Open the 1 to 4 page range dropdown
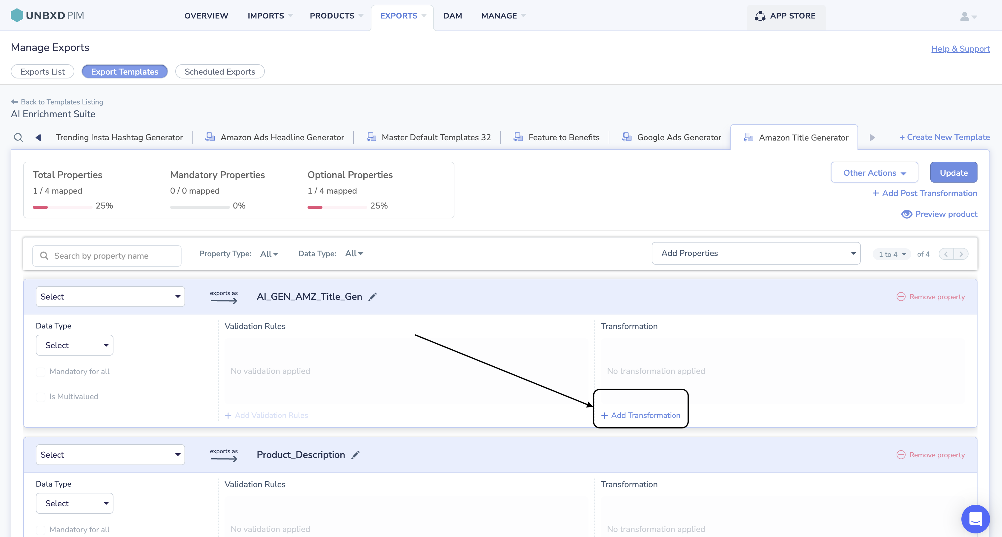1002x537 pixels. pyautogui.click(x=892, y=254)
